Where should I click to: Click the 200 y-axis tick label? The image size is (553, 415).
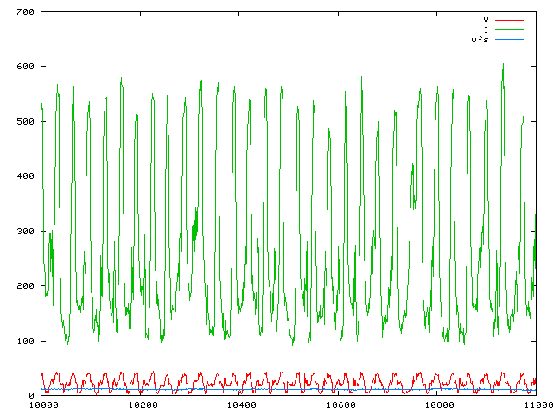(25, 286)
